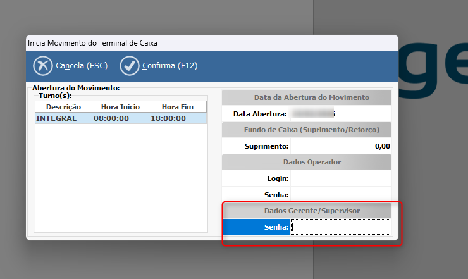Click the 18:00:00 end time cell

point(177,118)
